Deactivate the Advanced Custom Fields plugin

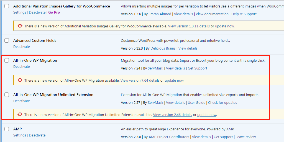(x=21, y=47)
